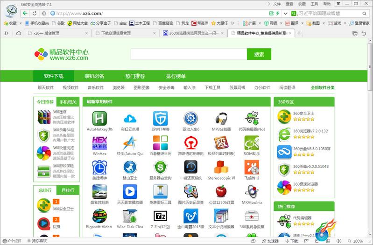
Task: Select 排行榜单 navigation tab
Action: pos(176,76)
